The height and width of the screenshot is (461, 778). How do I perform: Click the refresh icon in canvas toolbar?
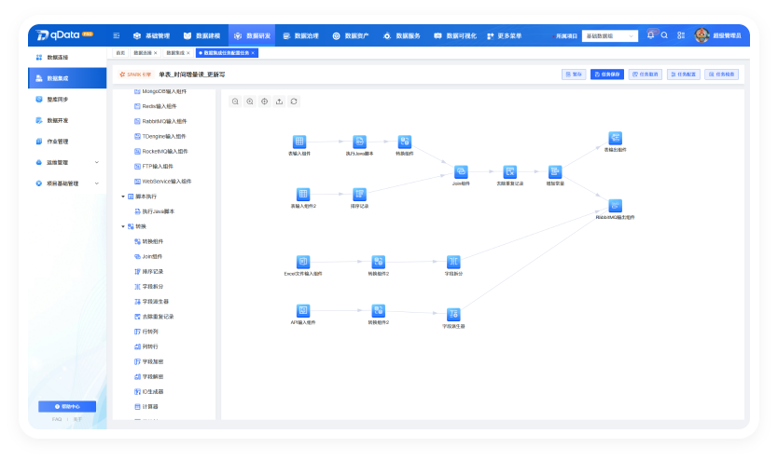[x=294, y=102]
